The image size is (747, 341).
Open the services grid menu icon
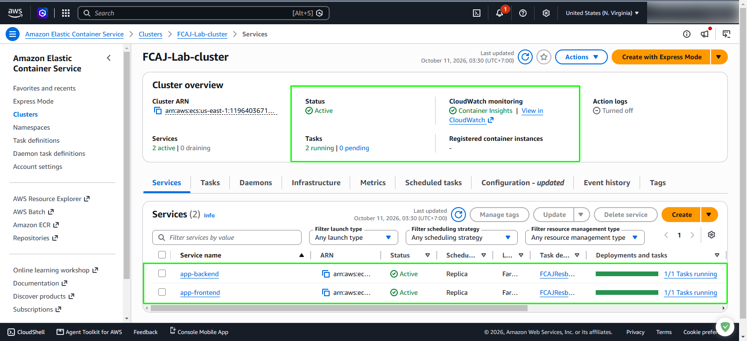click(66, 13)
